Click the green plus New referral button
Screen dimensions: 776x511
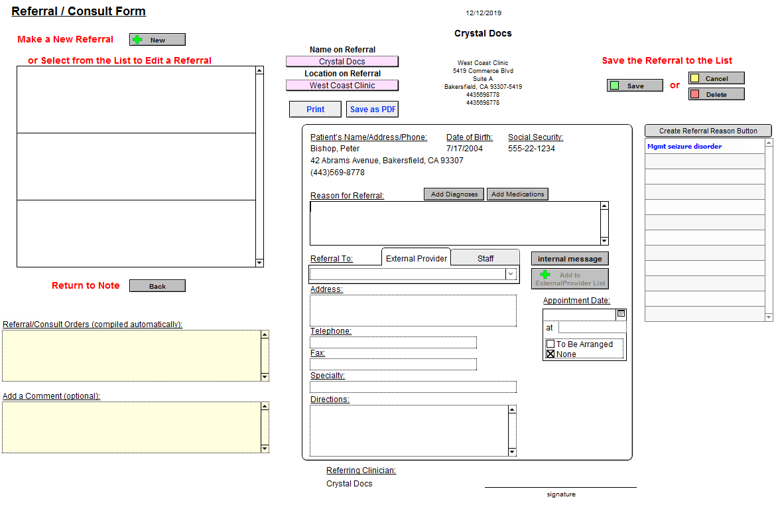tap(157, 40)
